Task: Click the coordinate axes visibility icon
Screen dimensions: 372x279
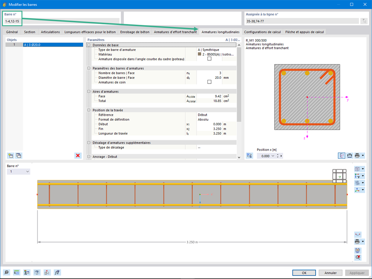Action: (357, 190)
